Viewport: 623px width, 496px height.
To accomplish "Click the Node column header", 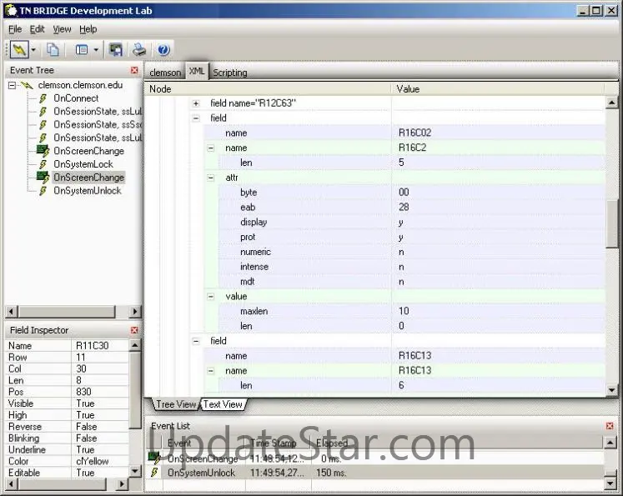I will 268,89.
